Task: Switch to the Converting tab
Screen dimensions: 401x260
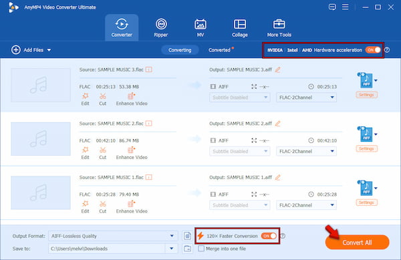Action: click(180, 50)
